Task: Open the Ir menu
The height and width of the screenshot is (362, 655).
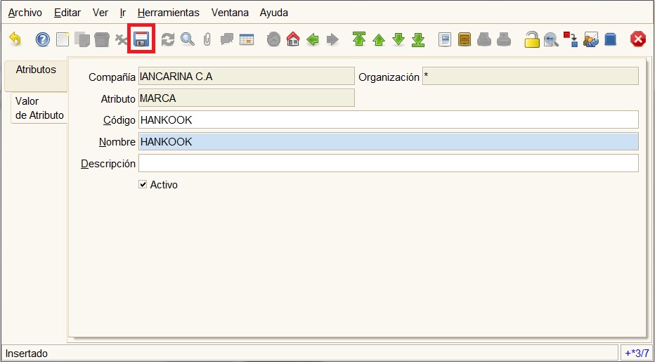Action: click(x=123, y=13)
